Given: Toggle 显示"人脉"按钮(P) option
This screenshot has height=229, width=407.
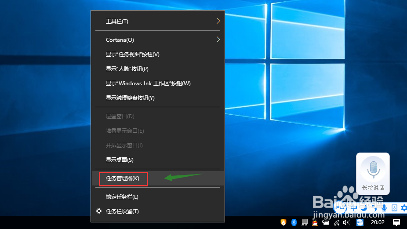Looking at the screenshot, I should 157,69.
